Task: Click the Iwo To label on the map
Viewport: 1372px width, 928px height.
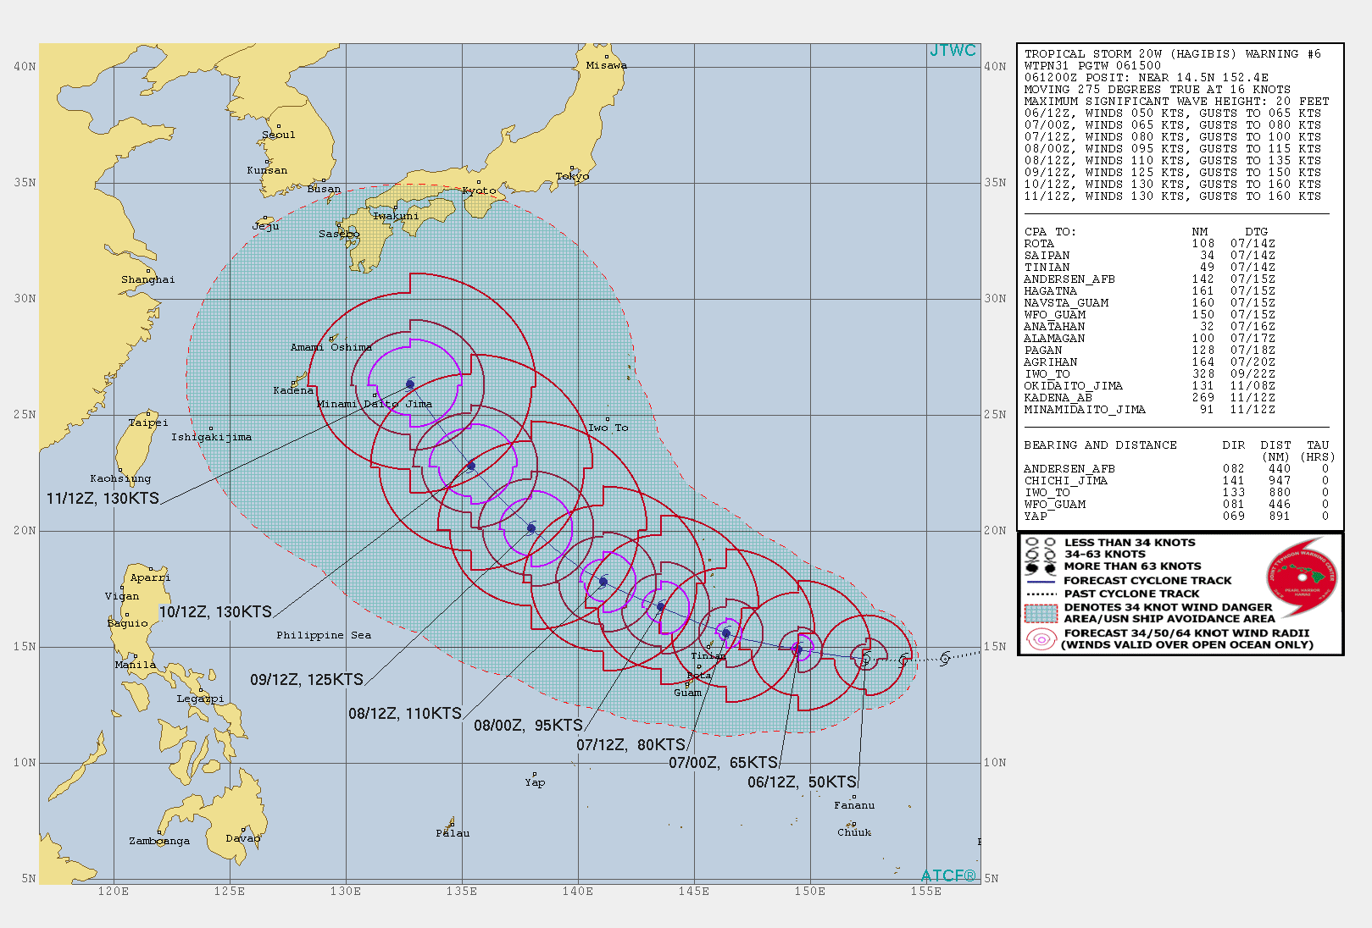Action: 608,428
